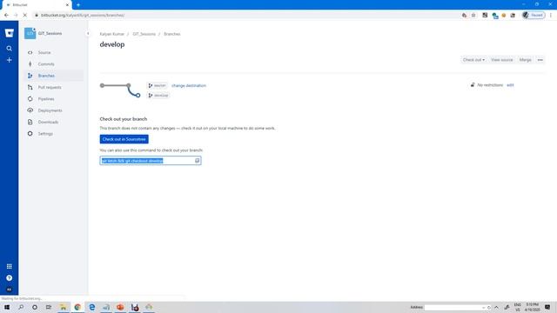Open the Check out dropdown
Screen dimensions: 557x313
coord(473,60)
